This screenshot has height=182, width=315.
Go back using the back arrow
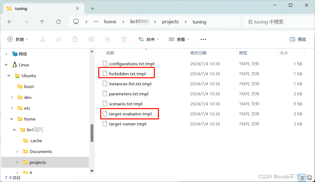point(9,22)
